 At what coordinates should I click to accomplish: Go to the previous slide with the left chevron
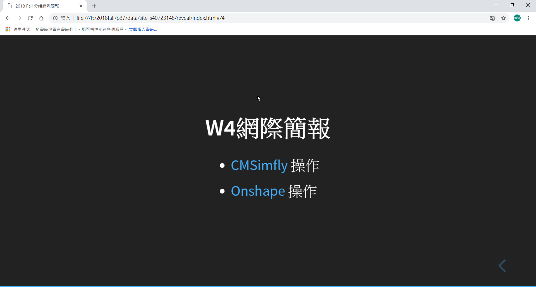click(x=502, y=266)
